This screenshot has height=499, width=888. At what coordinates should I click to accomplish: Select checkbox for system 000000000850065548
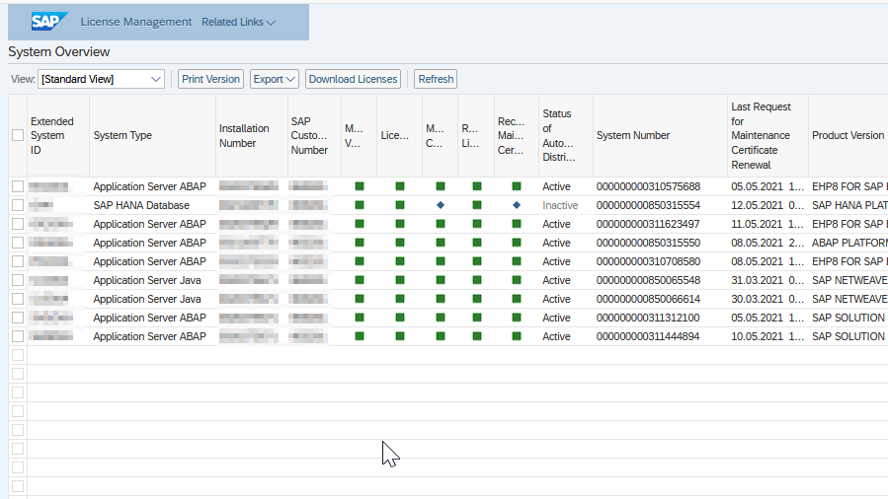pyautogui.click(x=18, y=280)
